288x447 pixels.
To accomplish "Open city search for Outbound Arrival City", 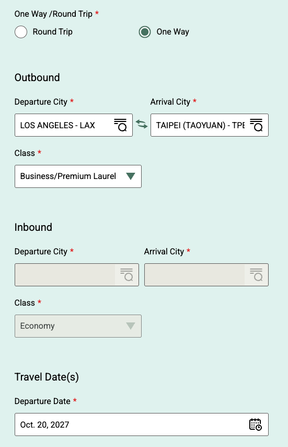I will click(256, 125).
